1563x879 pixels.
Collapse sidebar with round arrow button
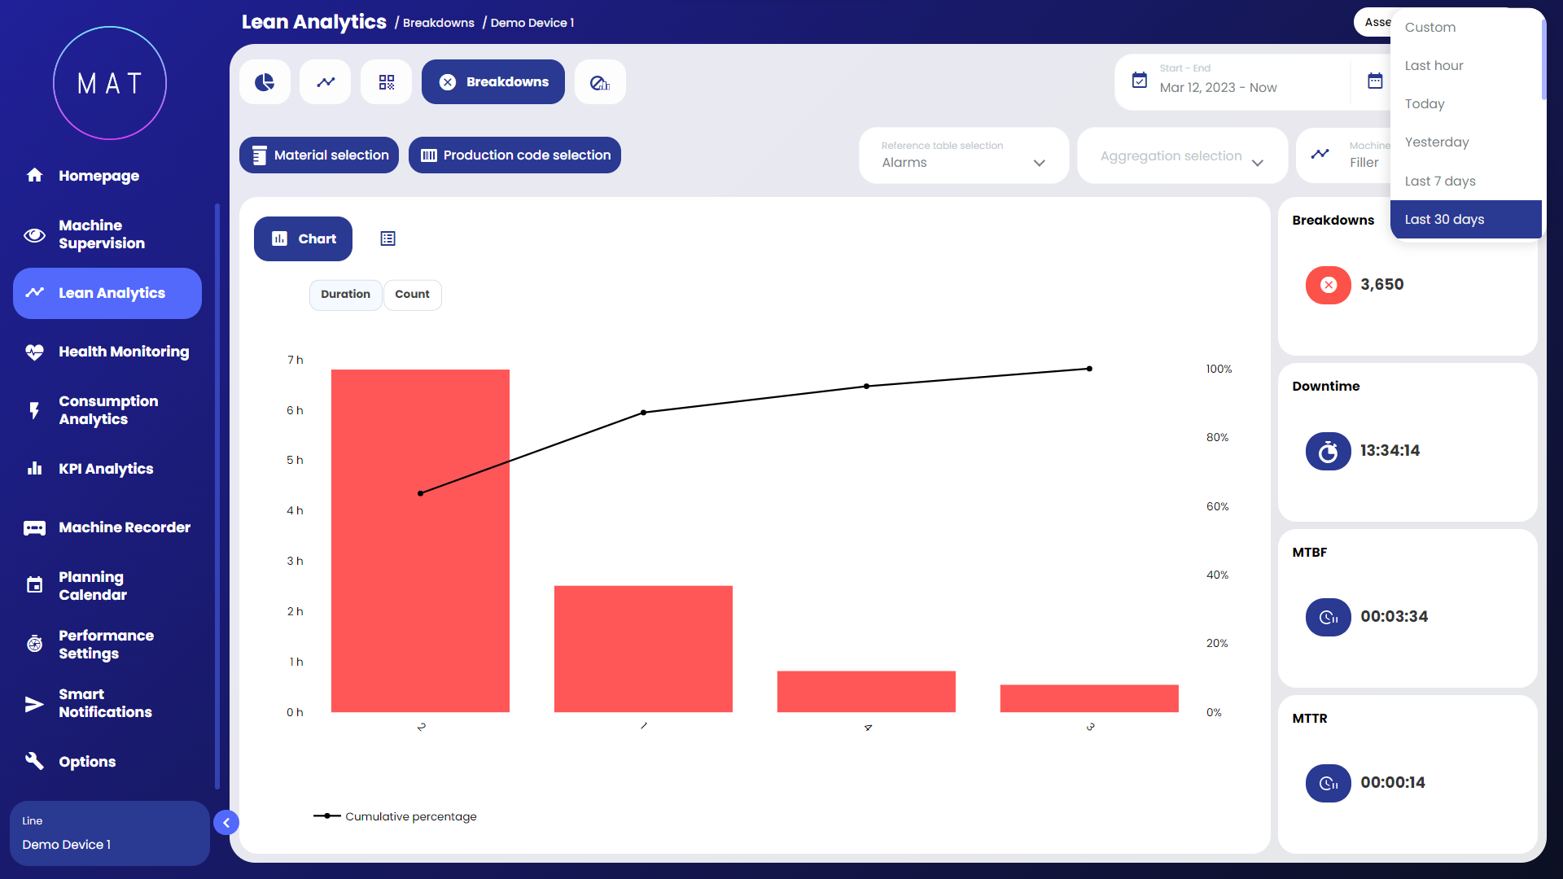pyautogui.click(x=226, y=823)
